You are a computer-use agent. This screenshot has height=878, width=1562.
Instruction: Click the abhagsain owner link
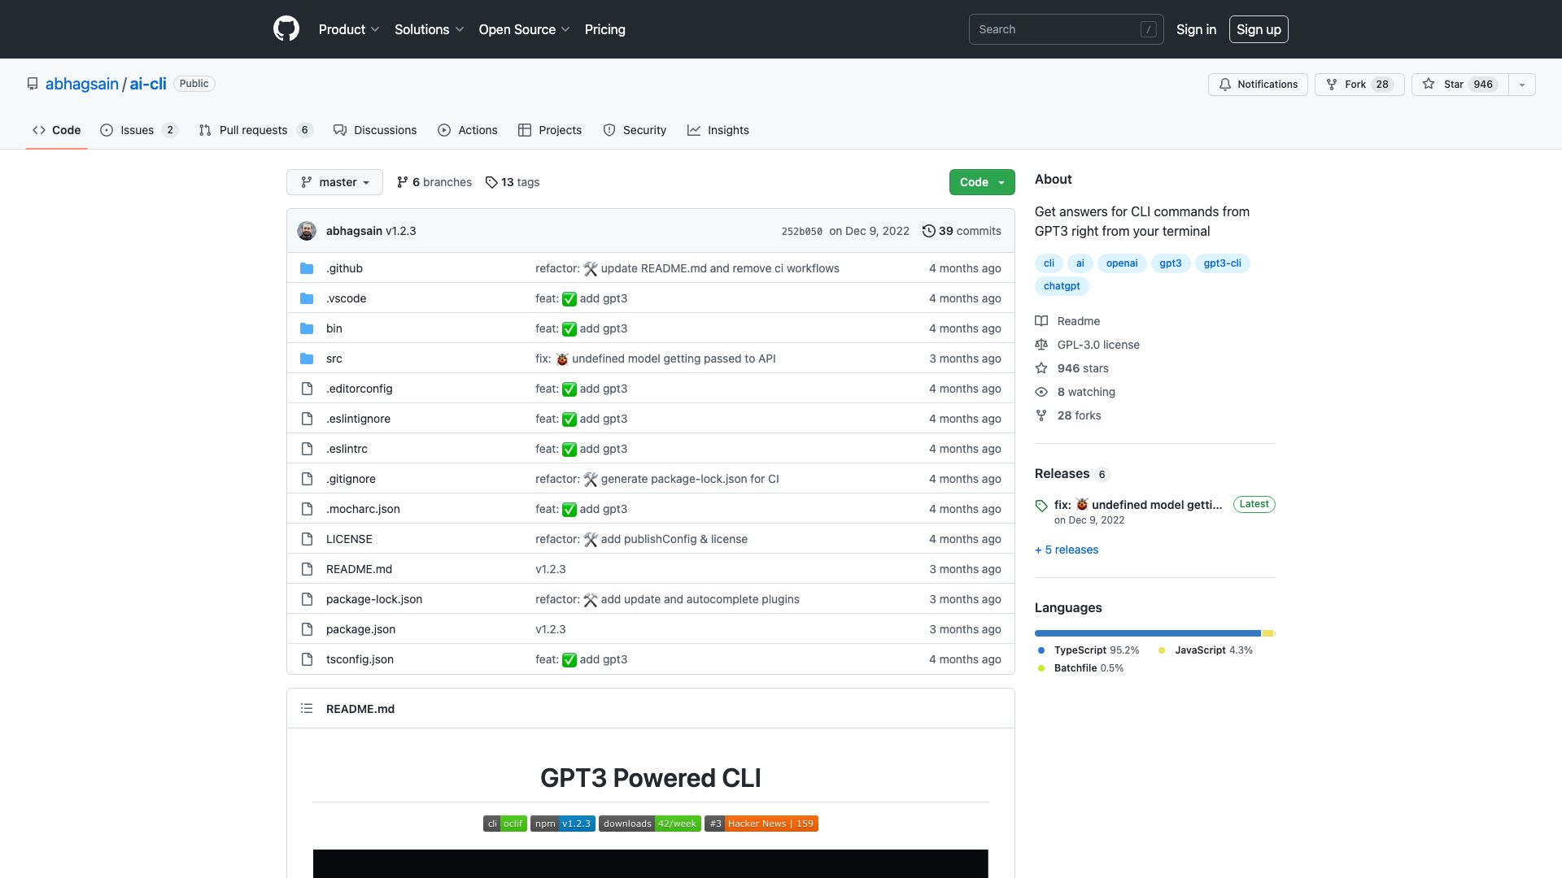[82, 84]
